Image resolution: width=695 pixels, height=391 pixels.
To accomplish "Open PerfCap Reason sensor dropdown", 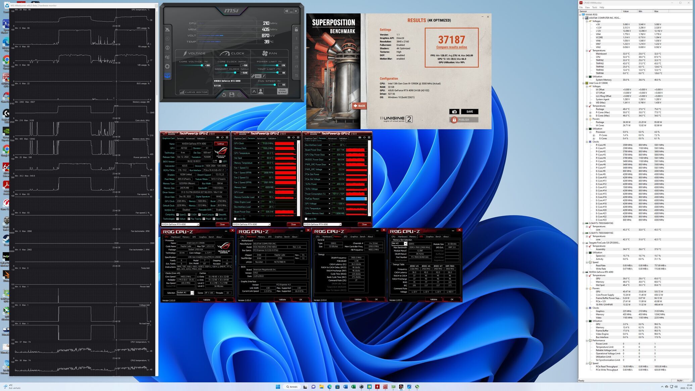I will (329, 199).
